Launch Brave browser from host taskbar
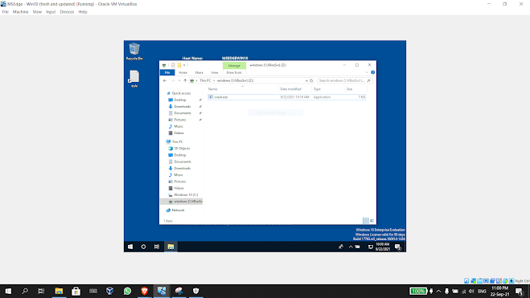The height and width of the screenshot is (298, 530). pyautogui.click(x=144, y=291)
